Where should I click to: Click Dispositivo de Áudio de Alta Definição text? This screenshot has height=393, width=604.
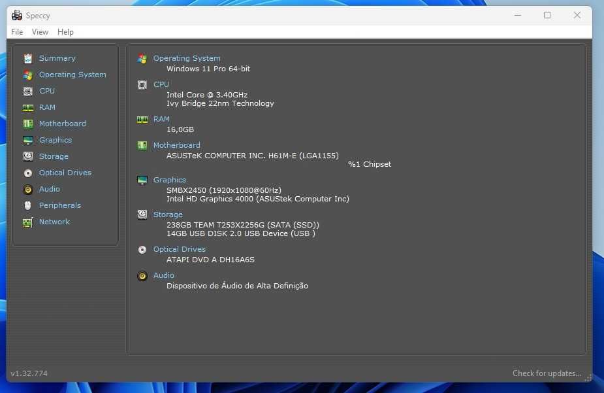point(237,286)
